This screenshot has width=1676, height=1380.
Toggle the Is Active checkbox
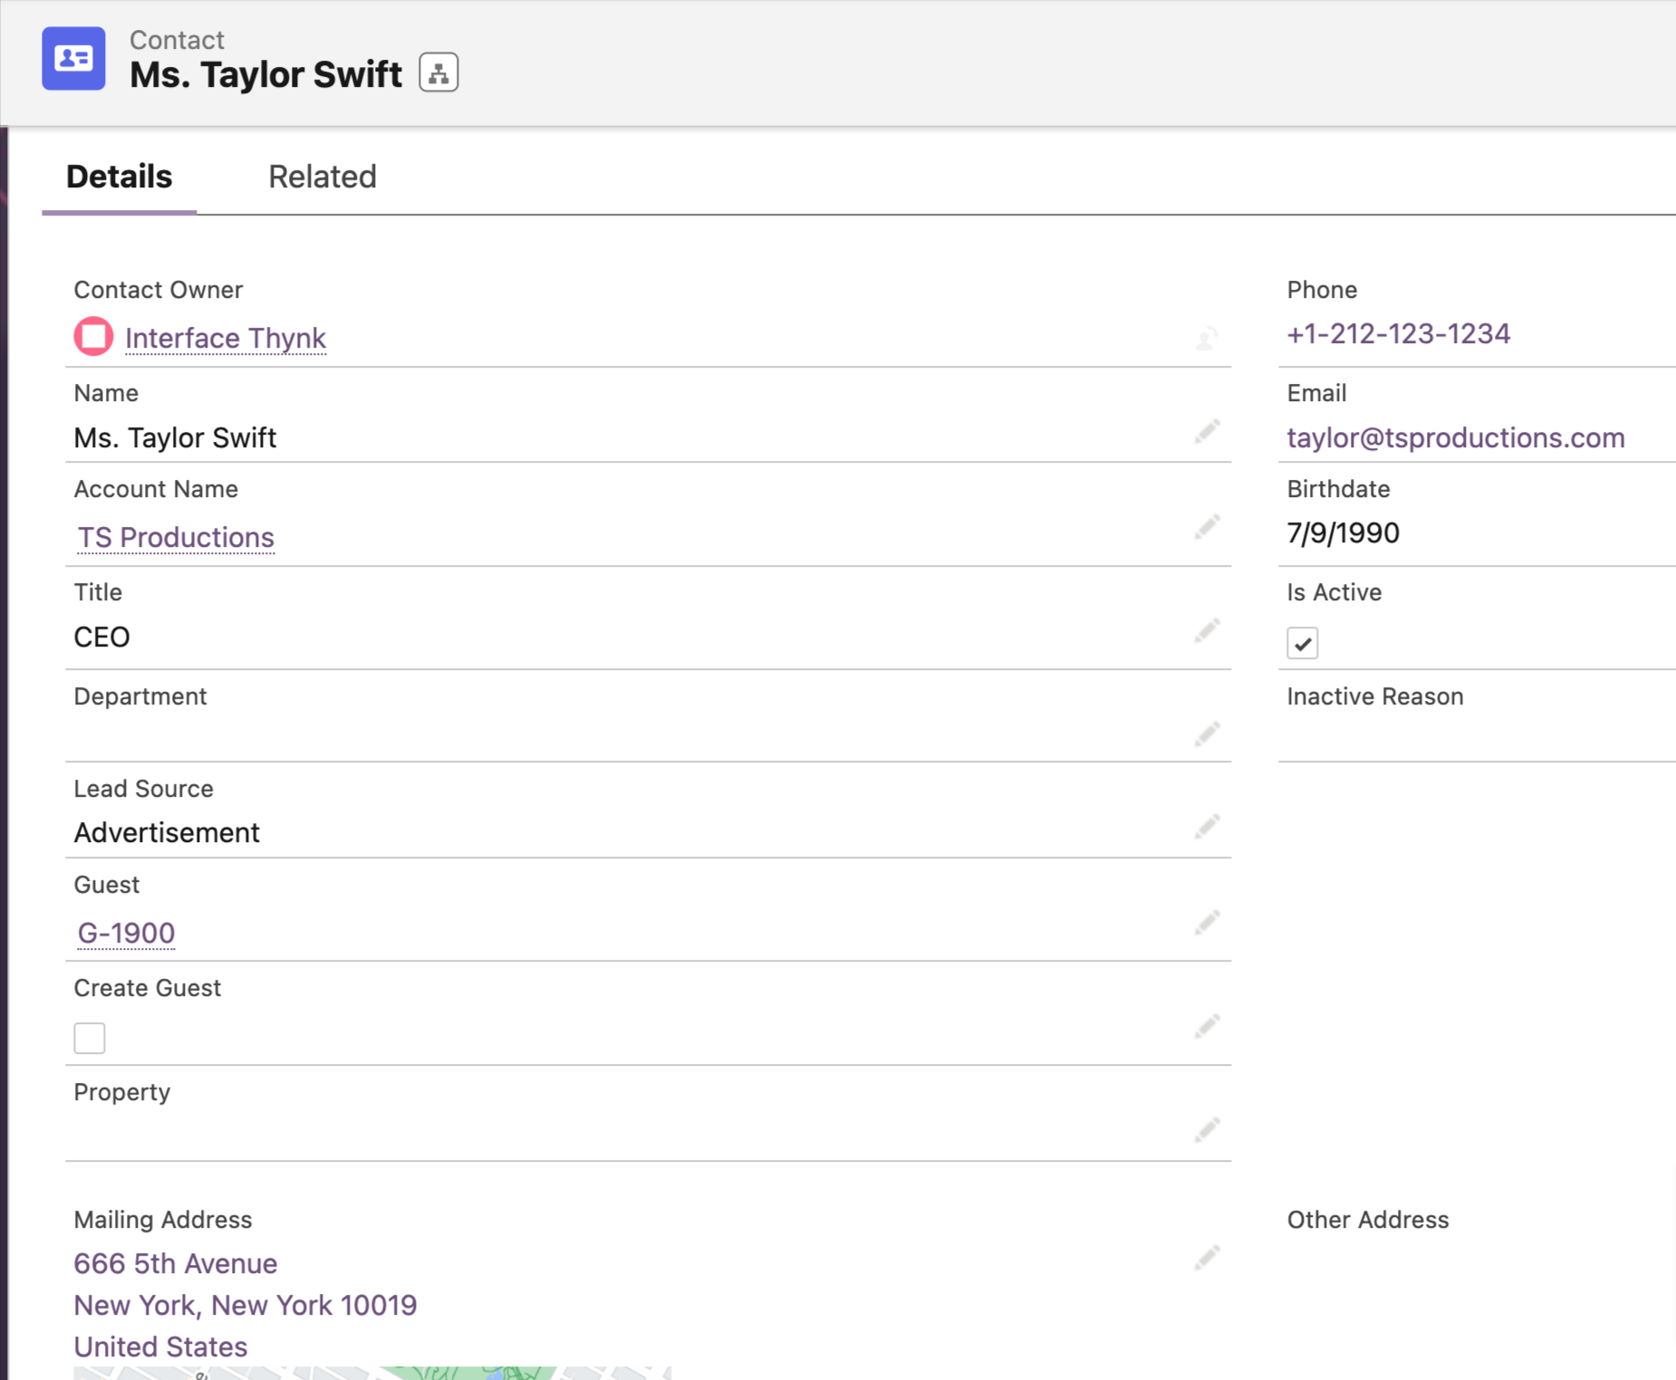coord(1303,644)
